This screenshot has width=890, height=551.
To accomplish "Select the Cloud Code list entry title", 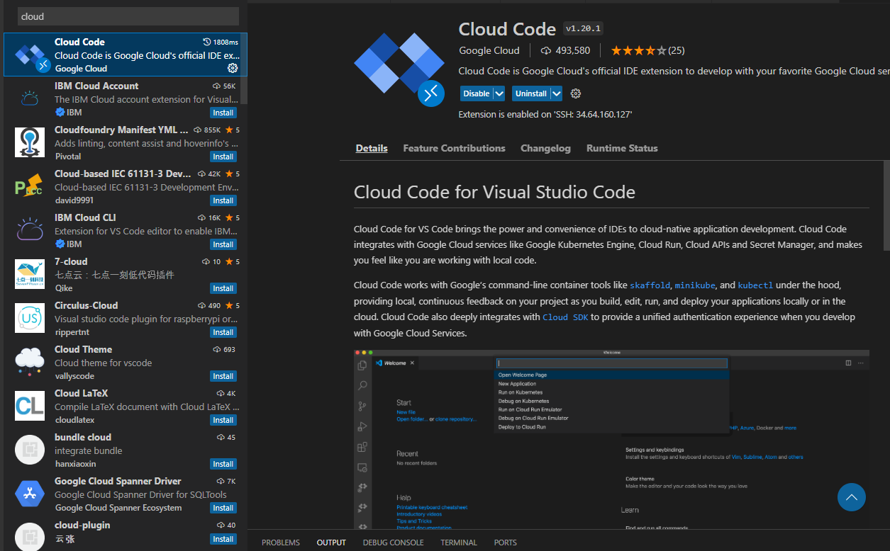I will point(79,42).
